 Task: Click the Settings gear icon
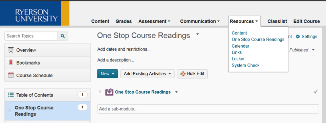click(x=298, y=36)
